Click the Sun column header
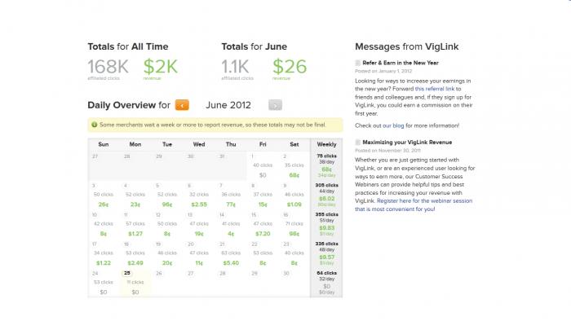 pyautogui.click(x=104, y=144)
